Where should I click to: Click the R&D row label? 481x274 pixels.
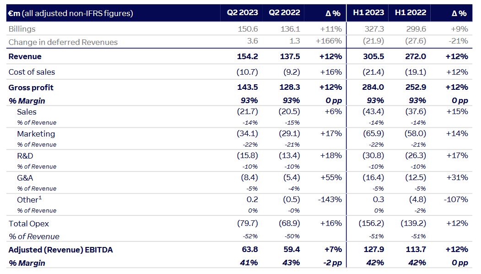25,156
